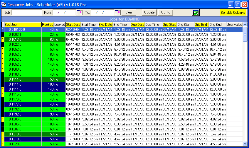Screen dimensions: 249x148
Task: Sort by the Start Date column header
Action: [73, 25]
